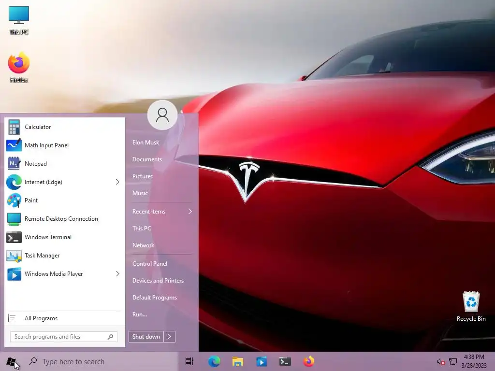Open Firefox from the taskbar
This screenshot has height=371, width=495.
[x=309, y=361]
